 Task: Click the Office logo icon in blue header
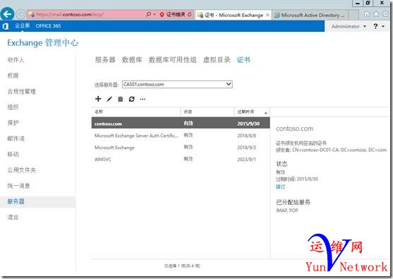tap(6, 26)
